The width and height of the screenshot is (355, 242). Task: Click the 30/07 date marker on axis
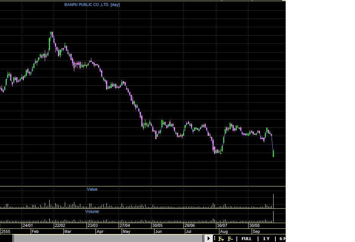(x=222, y=225)
